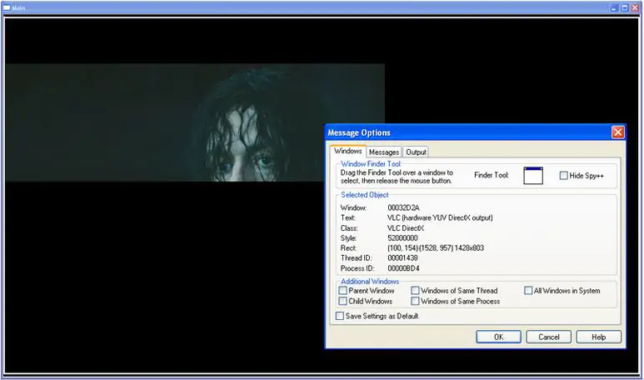644x380 pixels.
Task: Close the Message Options dialog
Action: [x=617, y=132]
